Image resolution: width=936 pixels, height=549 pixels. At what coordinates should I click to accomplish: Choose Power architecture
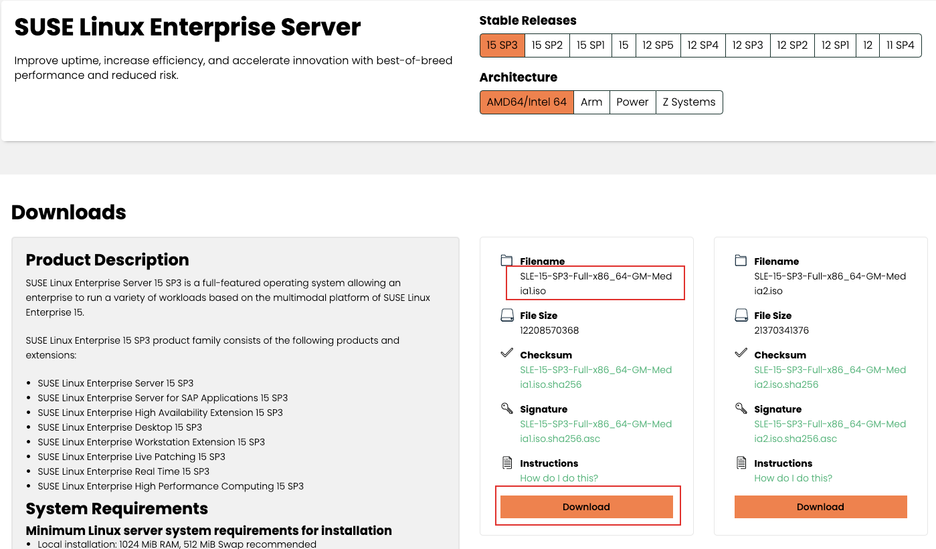[x=632, y=102]
